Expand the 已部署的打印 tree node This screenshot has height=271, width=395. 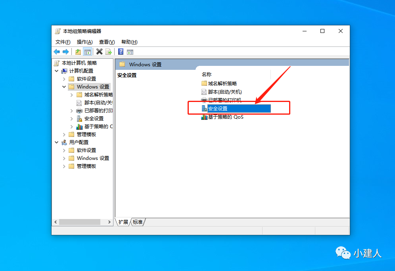click(71, 111)
